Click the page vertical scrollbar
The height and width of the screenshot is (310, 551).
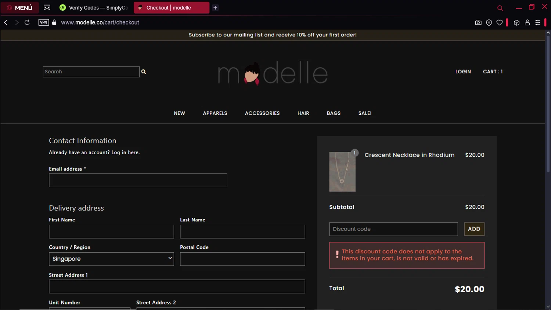click(x=548, y=104)
